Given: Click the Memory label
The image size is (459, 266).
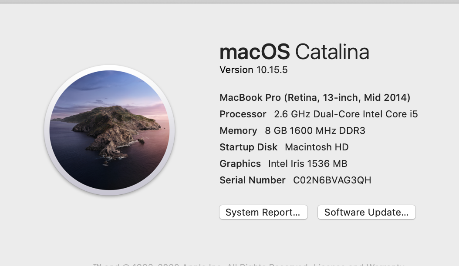Looking at the screenshot, I should (x=238, y=130).
